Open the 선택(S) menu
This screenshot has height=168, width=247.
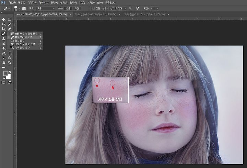(64, 3)
